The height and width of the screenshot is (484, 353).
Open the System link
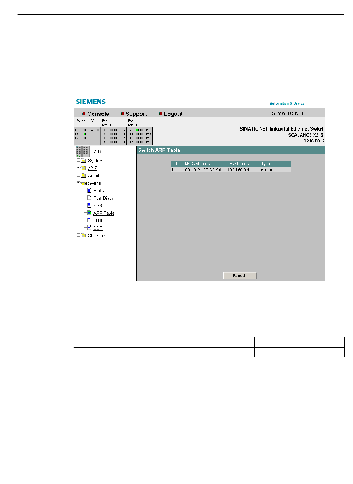(x=95, y=161)
